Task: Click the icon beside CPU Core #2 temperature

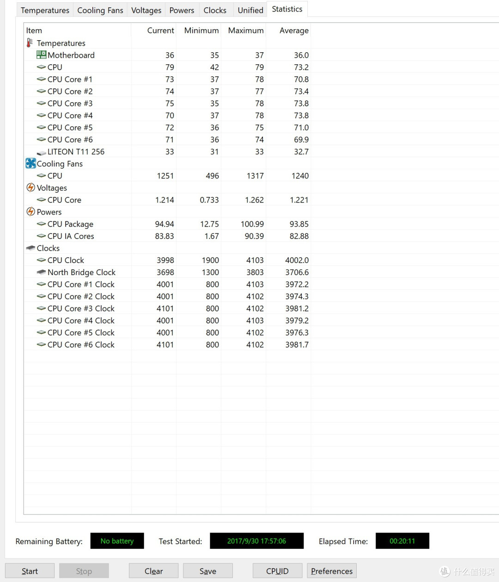Action: tap(41, 91)
